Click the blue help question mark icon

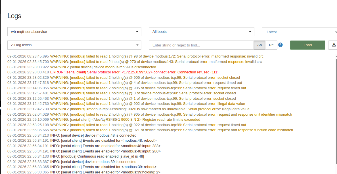[x=281, y=45]
